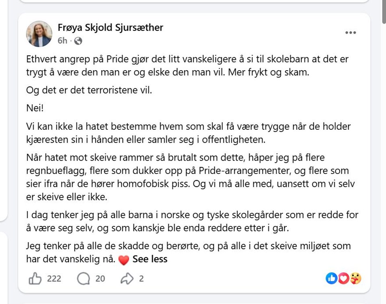Click the red heart love reaction

(343, 278)
